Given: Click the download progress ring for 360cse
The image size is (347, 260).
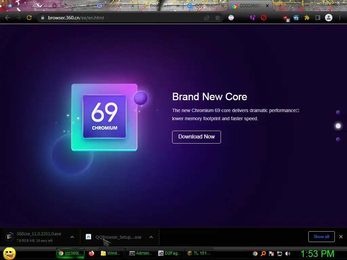Looking at the screenshot, I should click(9, 237).
